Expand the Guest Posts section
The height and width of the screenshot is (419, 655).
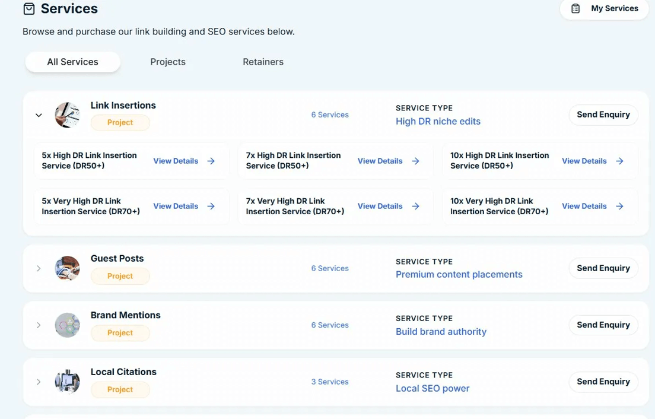(x=39, y=268)
